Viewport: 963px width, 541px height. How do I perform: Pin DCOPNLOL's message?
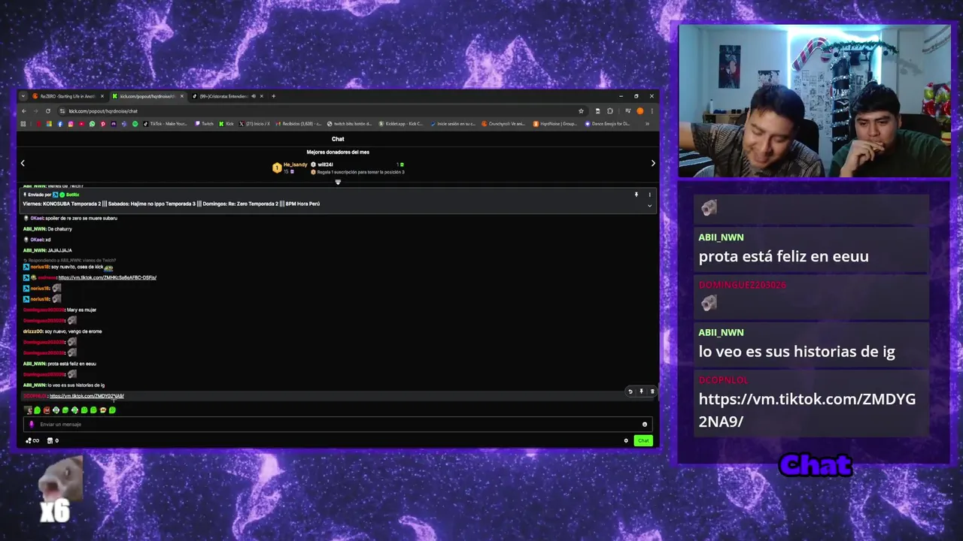[641, 391]
